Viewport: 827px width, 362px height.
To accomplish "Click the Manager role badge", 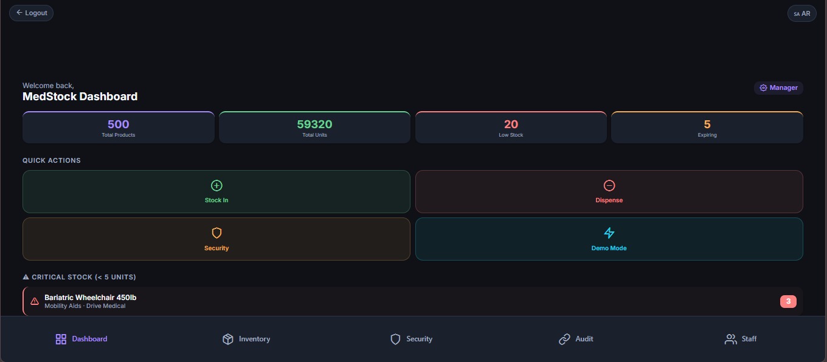I will [778, 88].
